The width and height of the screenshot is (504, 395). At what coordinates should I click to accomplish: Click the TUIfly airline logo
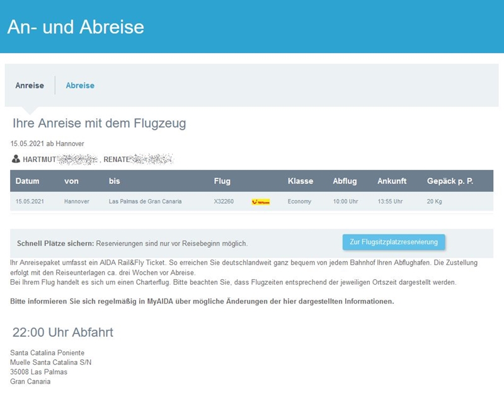[x=260, y=202]
